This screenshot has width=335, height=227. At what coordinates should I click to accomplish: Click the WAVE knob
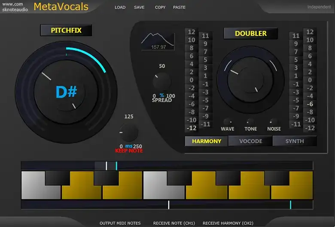click(228, 122)
